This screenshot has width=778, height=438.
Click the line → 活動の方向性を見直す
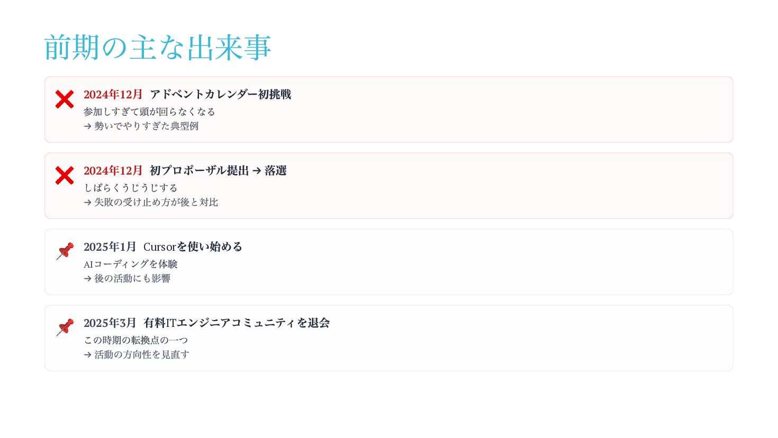tap(137, 354)
